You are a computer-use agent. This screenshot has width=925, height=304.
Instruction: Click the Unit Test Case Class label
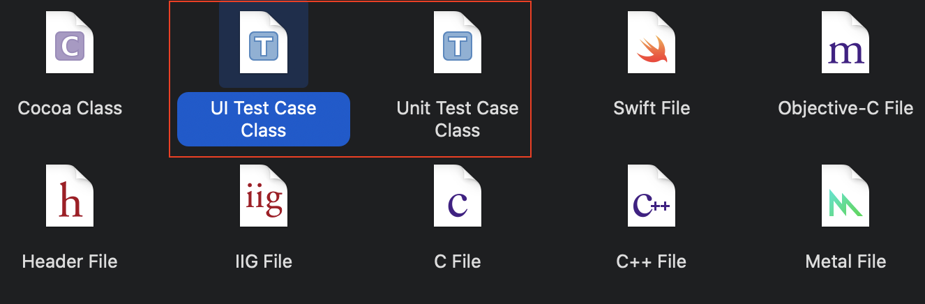coord(458,119)
